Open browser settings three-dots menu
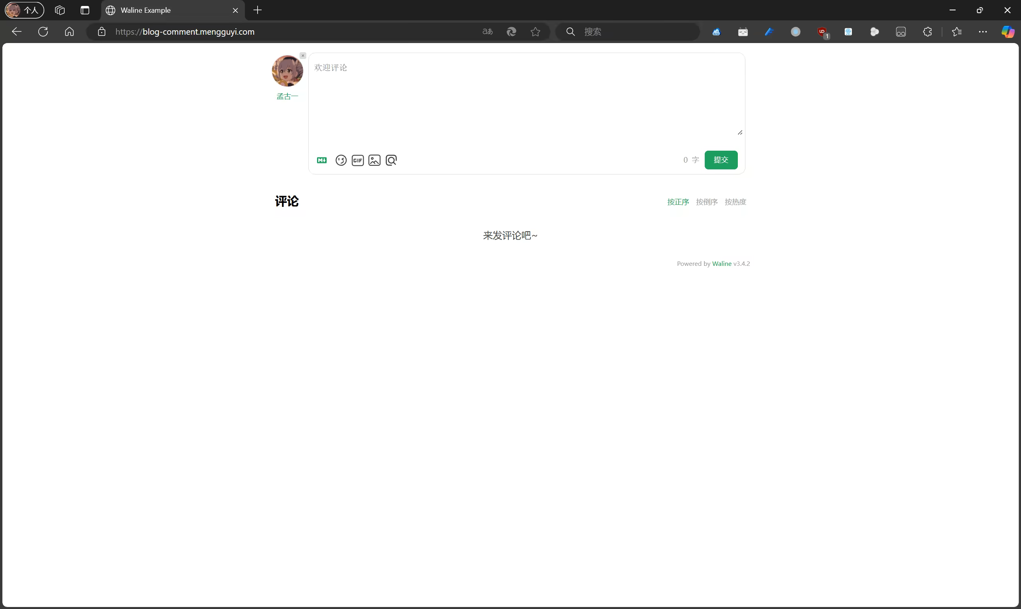 click(982, 31)
